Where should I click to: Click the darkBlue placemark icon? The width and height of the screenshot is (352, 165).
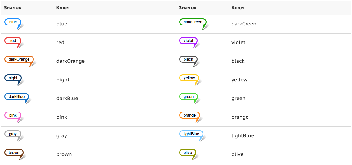coord(18,99)
